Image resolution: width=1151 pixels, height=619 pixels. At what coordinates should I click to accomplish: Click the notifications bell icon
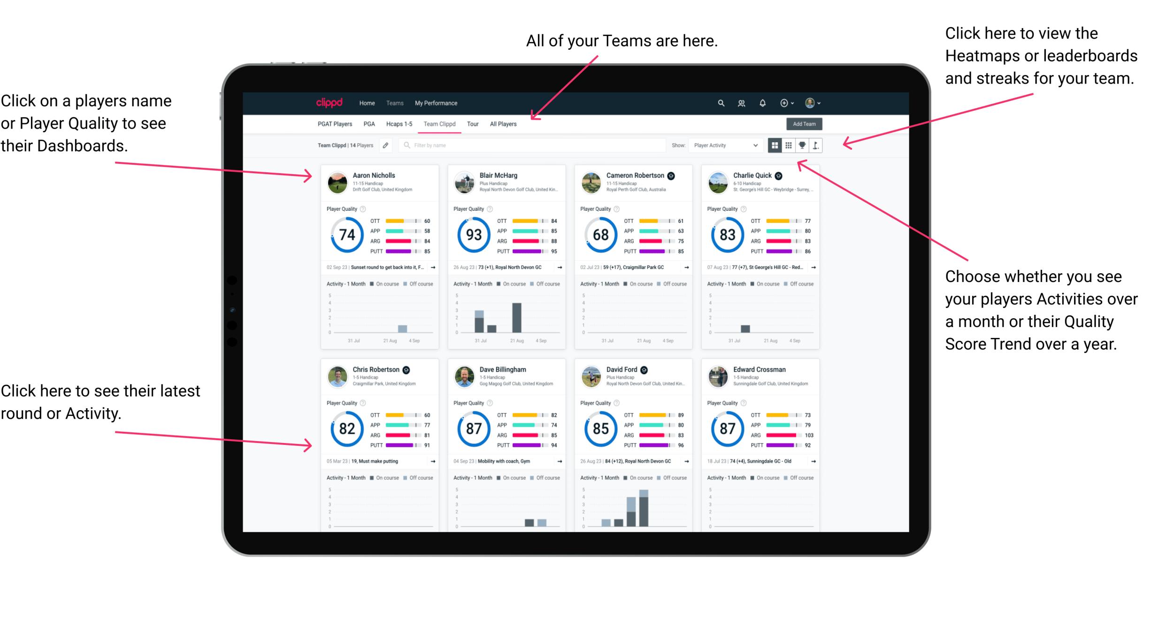click(x=762, y=103)
